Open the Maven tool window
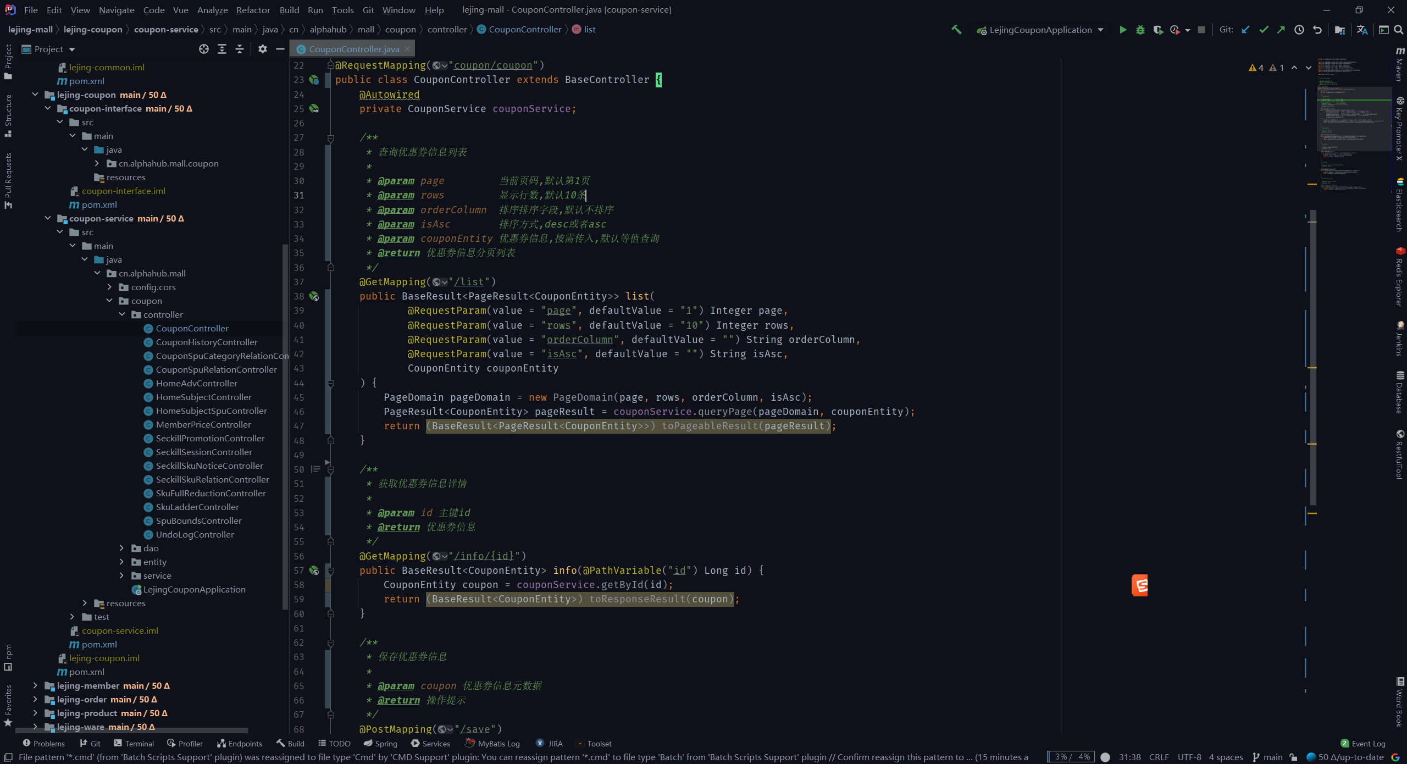Screen dimensions: 1407x764 [1400, 64]
